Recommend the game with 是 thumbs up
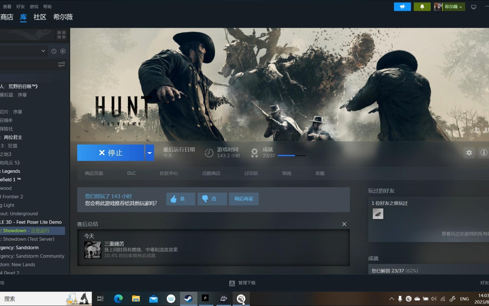This screenshot has height=306, width=489. click(x=181, y=199)
